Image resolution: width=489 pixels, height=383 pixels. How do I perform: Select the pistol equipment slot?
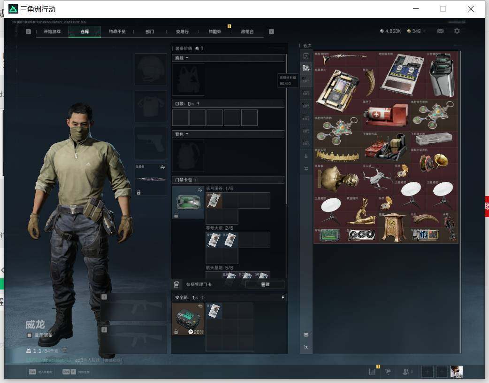point(151,143)
